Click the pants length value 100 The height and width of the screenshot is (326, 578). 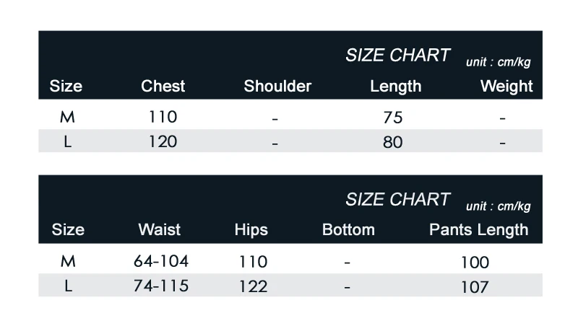coord(475,263)
